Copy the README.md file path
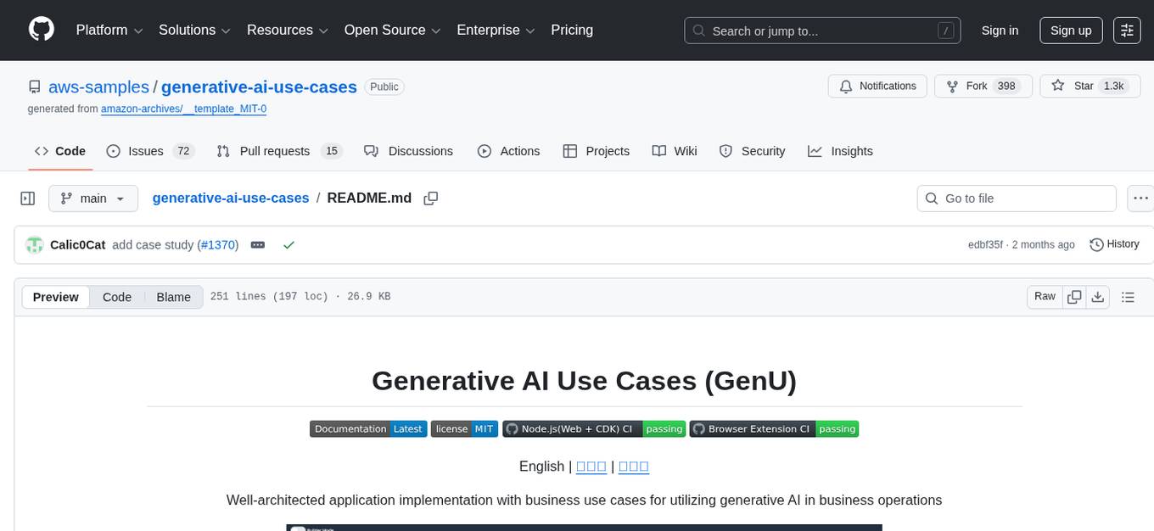Image resolution: width=1154 pixels, height=531 pixels. (x=430, y=198)
